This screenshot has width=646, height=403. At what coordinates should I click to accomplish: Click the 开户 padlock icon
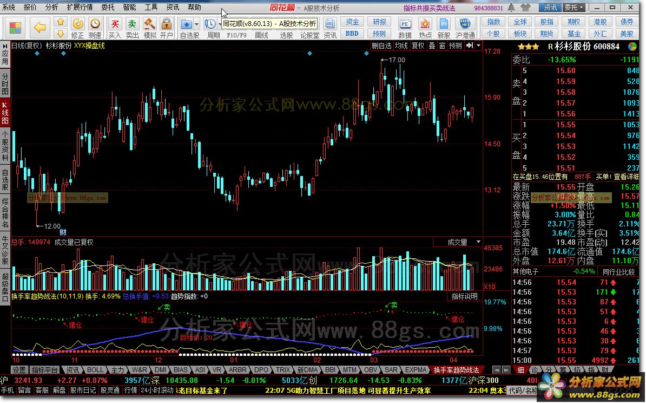point(167,24)
